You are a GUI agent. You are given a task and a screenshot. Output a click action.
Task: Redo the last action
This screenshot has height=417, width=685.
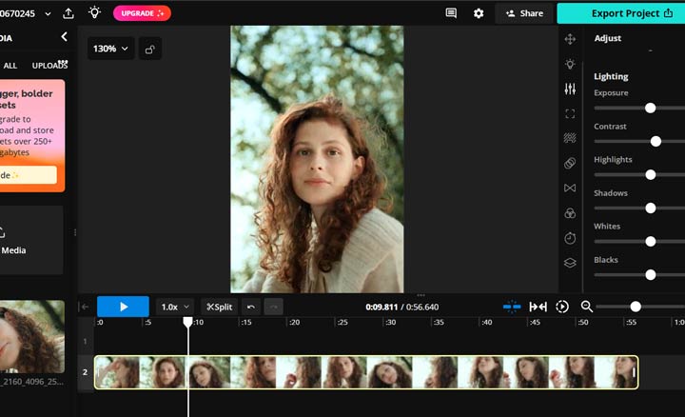tap(273, 307)
